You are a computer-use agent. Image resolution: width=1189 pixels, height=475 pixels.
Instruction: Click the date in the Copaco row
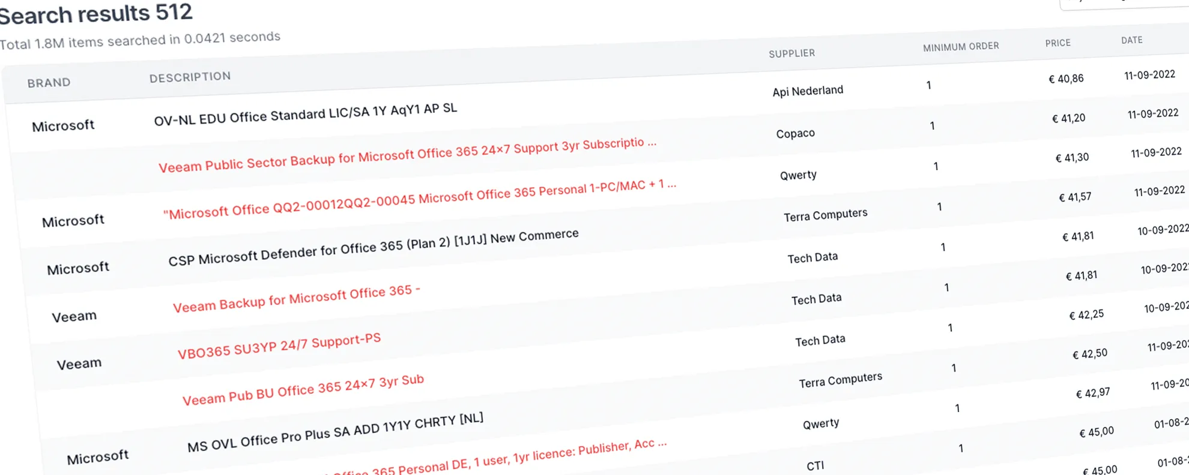click(x=1153, y=114)
